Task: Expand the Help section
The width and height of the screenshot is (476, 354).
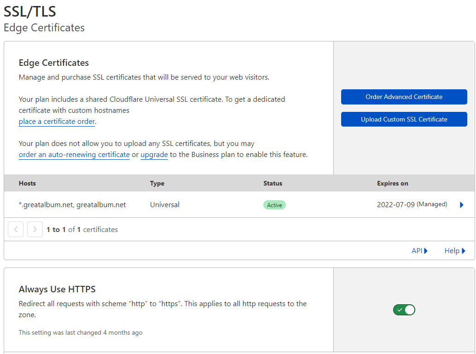Action: (455, 251)
